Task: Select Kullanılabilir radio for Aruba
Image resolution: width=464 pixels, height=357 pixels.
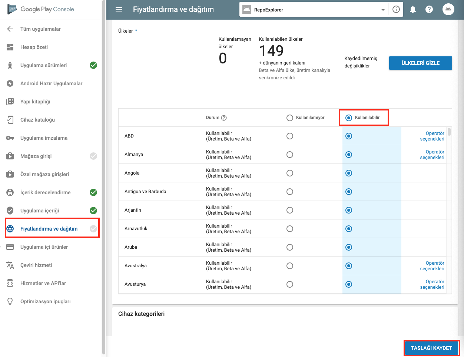Action: coord(349,247)
